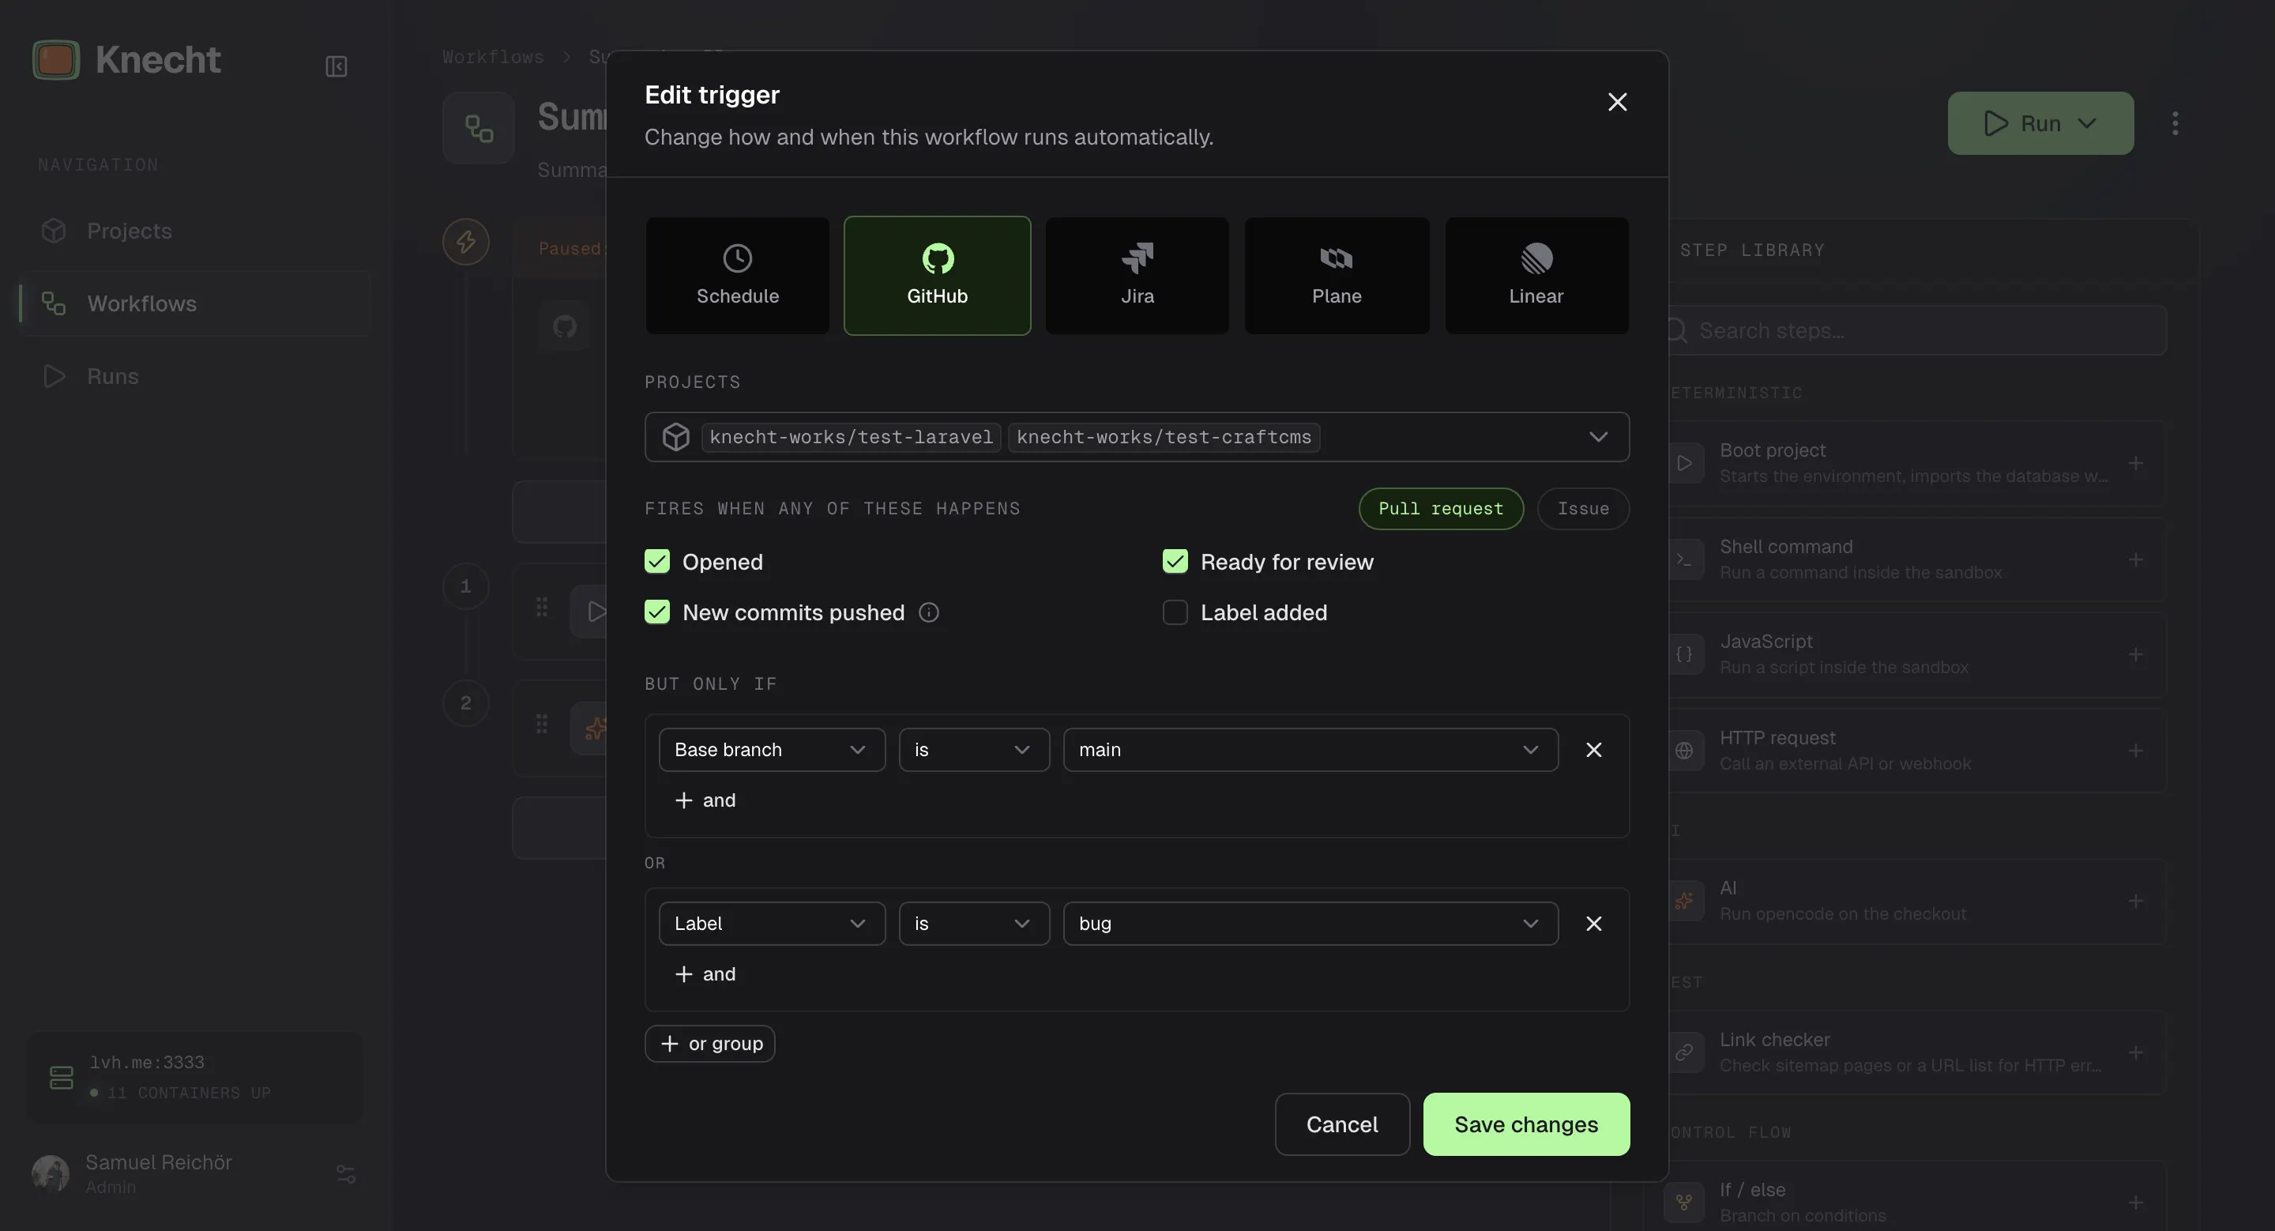
Task: Open the bug label value dropdown
Action: (x=1310, y=924)
